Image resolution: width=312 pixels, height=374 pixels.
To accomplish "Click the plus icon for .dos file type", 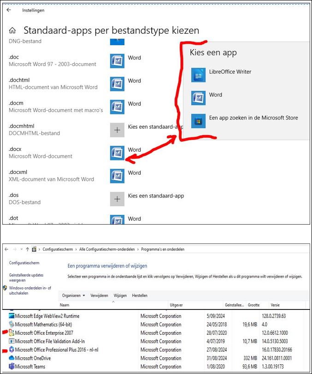I will click(x=117, y=199).
